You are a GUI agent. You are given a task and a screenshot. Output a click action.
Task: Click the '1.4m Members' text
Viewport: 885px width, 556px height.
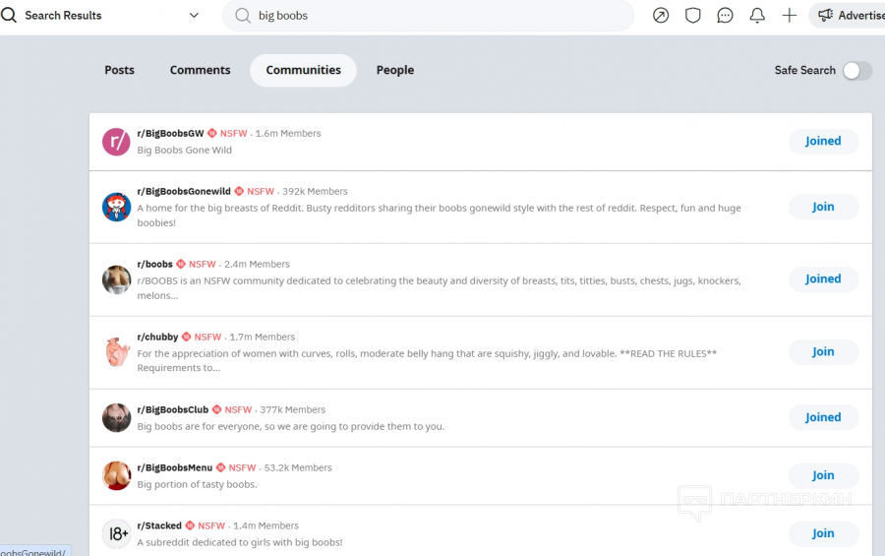pos(265,525)
